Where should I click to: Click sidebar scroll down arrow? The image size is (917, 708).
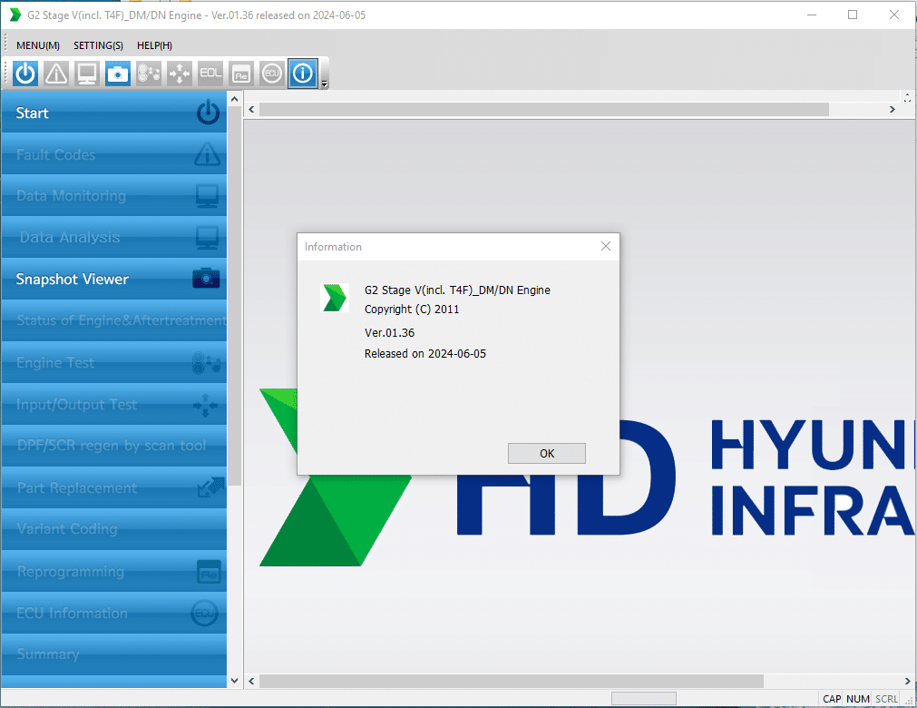point(235,681)
